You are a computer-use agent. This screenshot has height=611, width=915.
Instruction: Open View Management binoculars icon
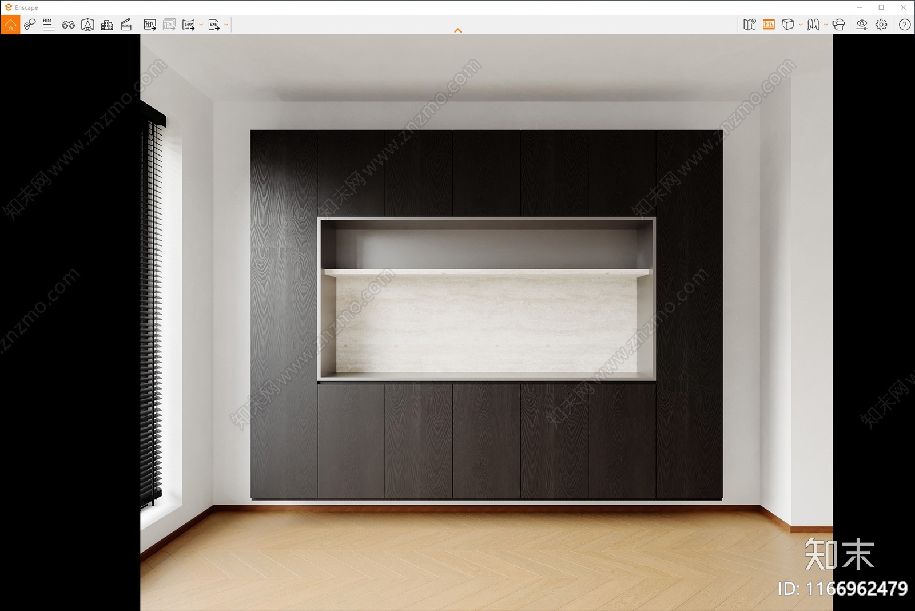pyautogui.click(x=68, y=25)
